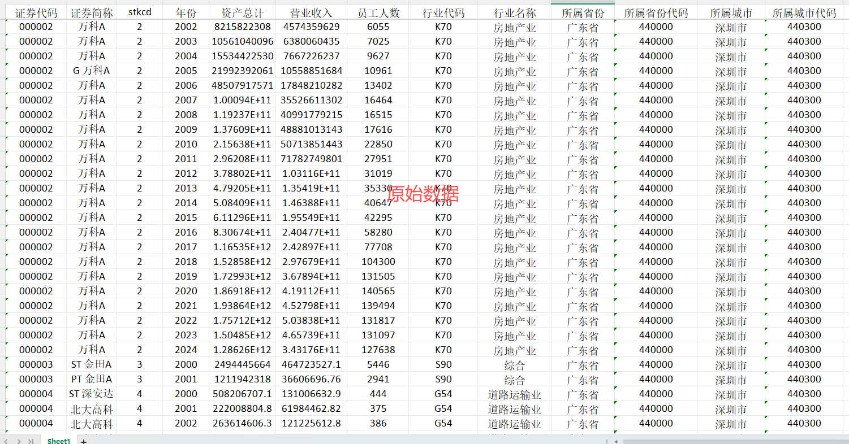Click the employee count 104300
This screenshot has height=444, width=849.
[378, 262]
